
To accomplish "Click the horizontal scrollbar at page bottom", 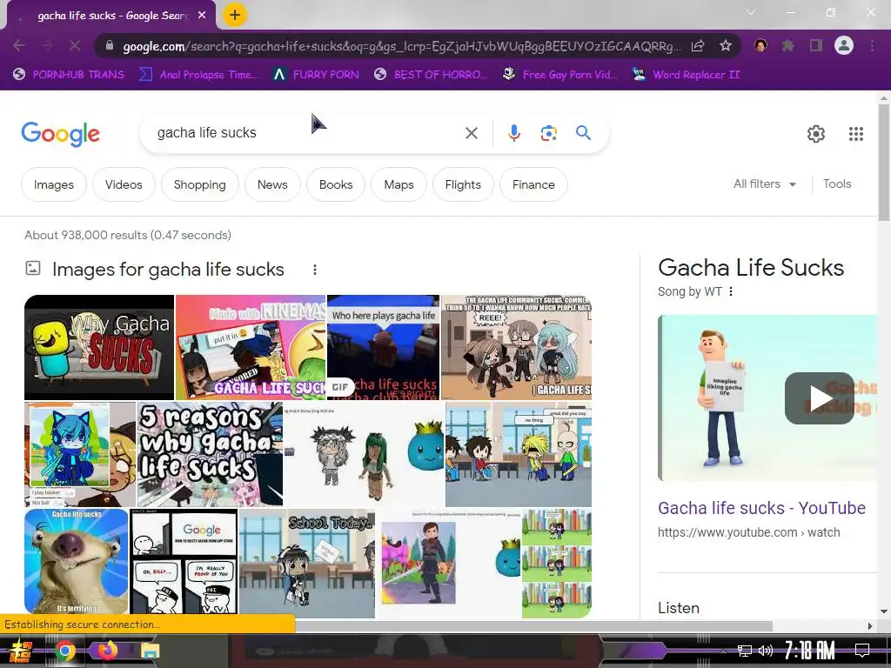I will (x=533, y=625).
